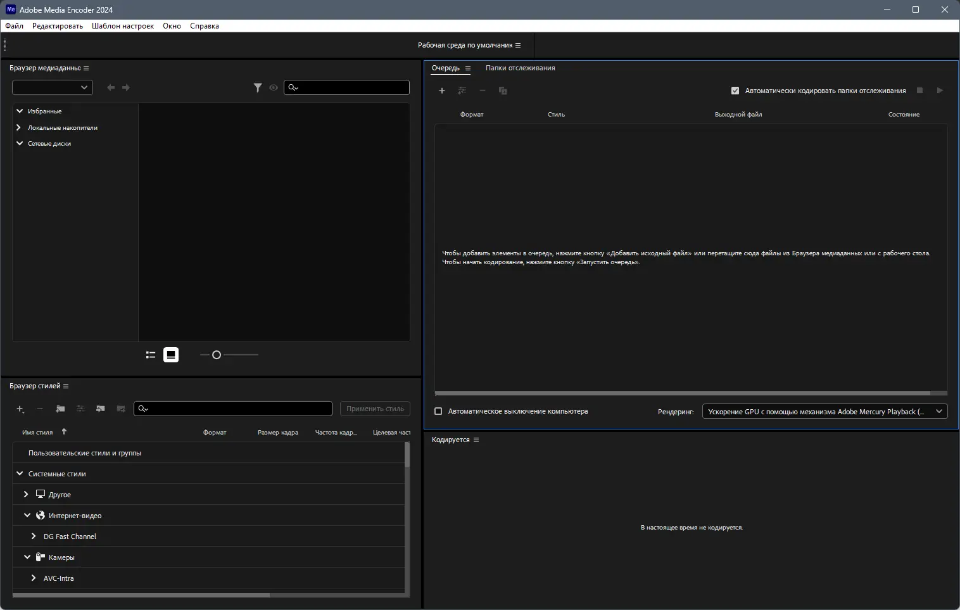The image size is (960, 610).
Task: Open the Кодируется panel menu
Action: (x=476, y=440)
